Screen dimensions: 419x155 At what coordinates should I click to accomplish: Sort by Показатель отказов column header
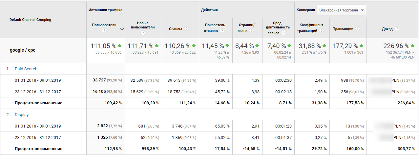(x=215, y=28)
